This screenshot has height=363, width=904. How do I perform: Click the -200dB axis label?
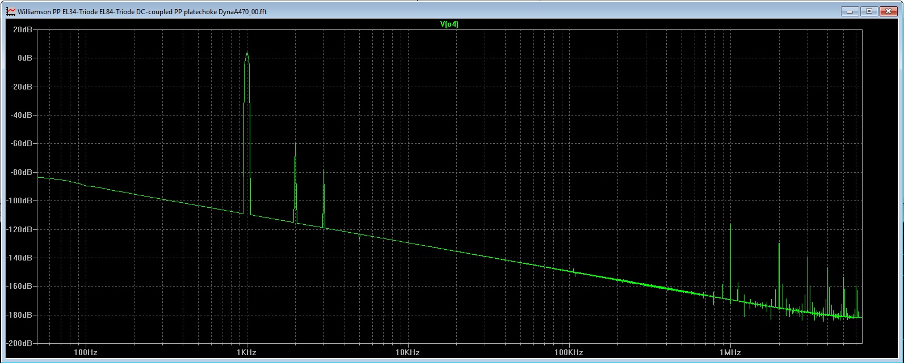pyautogui.click(x=19, y=343)
